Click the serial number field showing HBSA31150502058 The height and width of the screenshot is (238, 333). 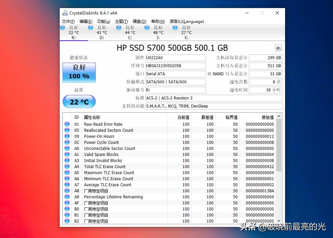tap(175, 66)
